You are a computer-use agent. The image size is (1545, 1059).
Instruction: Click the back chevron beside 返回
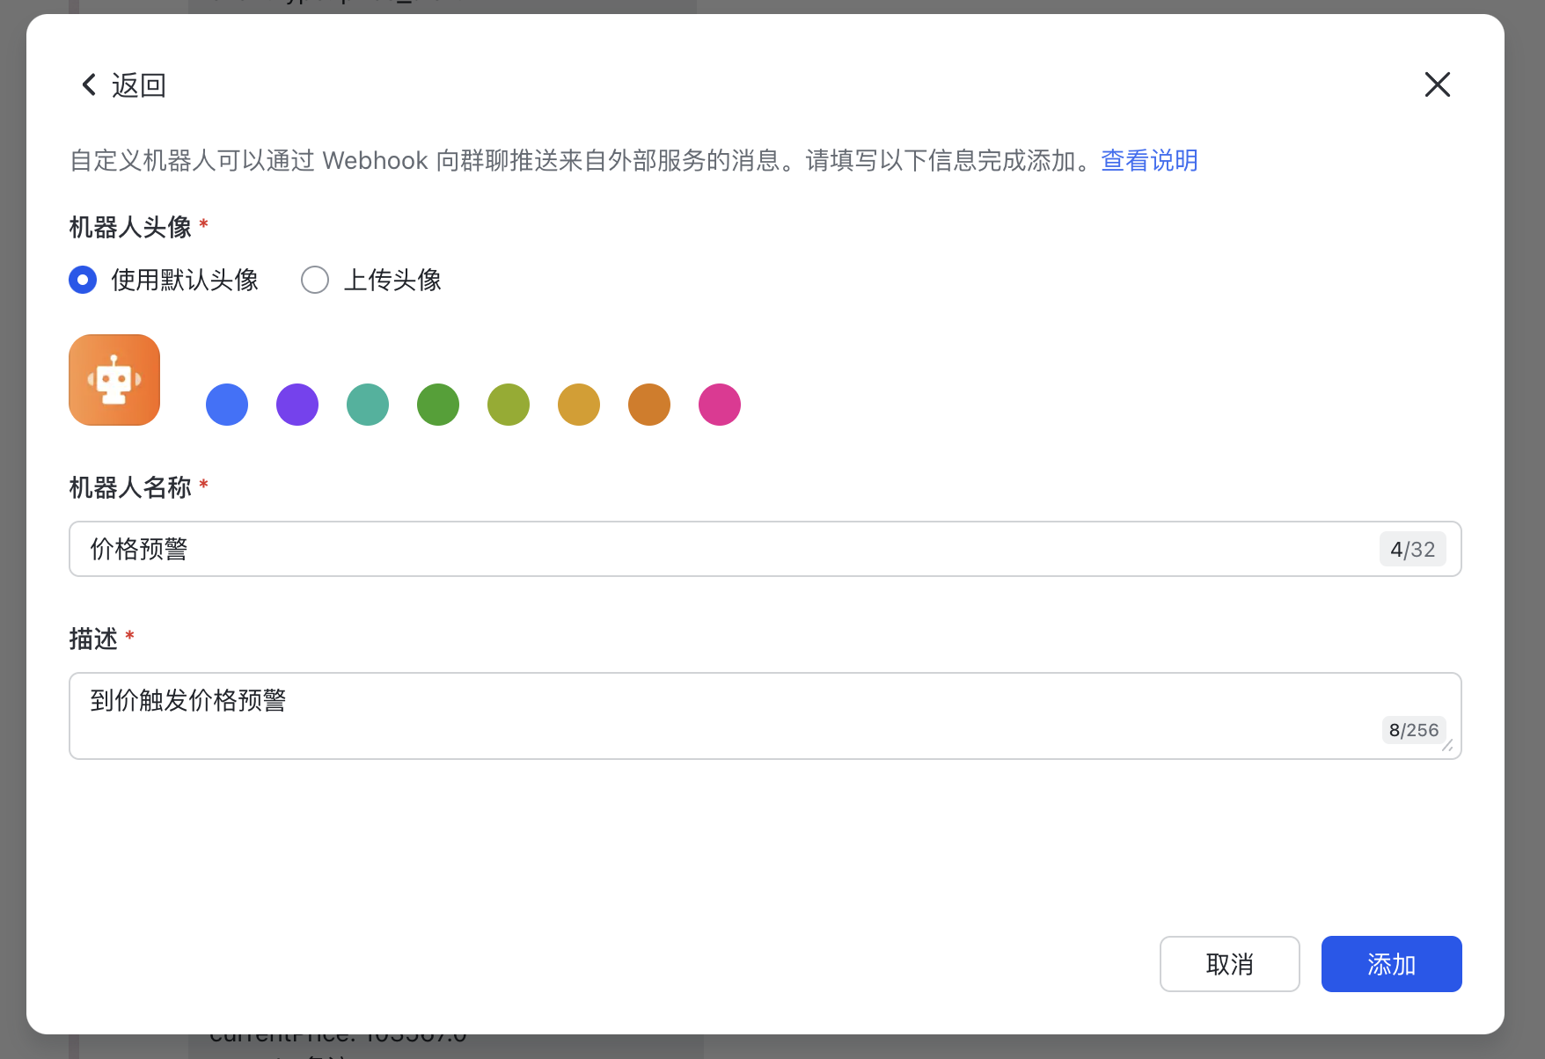coord(87,84)
